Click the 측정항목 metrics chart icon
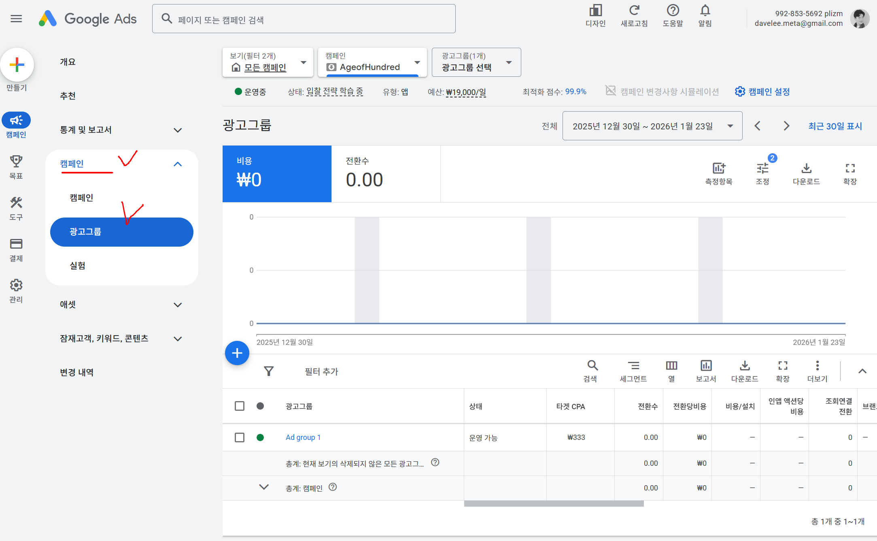Image resolution: width=877 pixels, height=541 pixels. tap(719, 168)
